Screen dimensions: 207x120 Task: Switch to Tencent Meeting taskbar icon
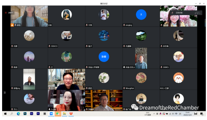coord(51,114)
